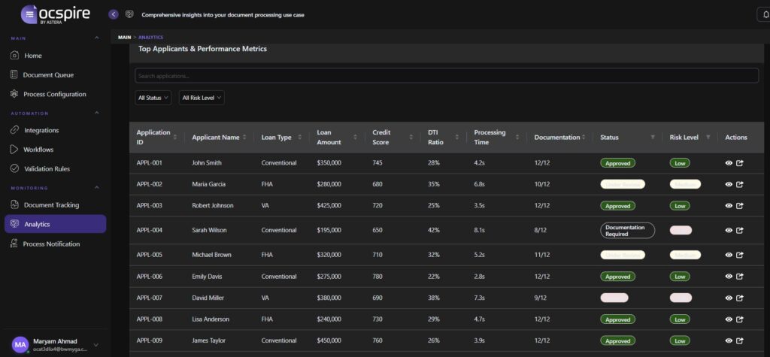Select the Robert Johnson name cell
Image resolution: width=770 pixels, height=357 pixels.
pos(213,206)
